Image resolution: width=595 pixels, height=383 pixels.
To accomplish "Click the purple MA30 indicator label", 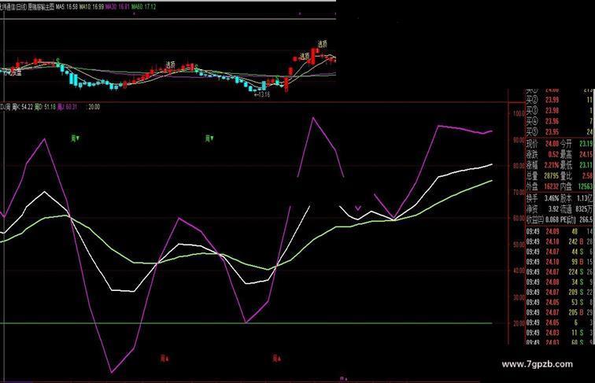I will pos(117,6).
